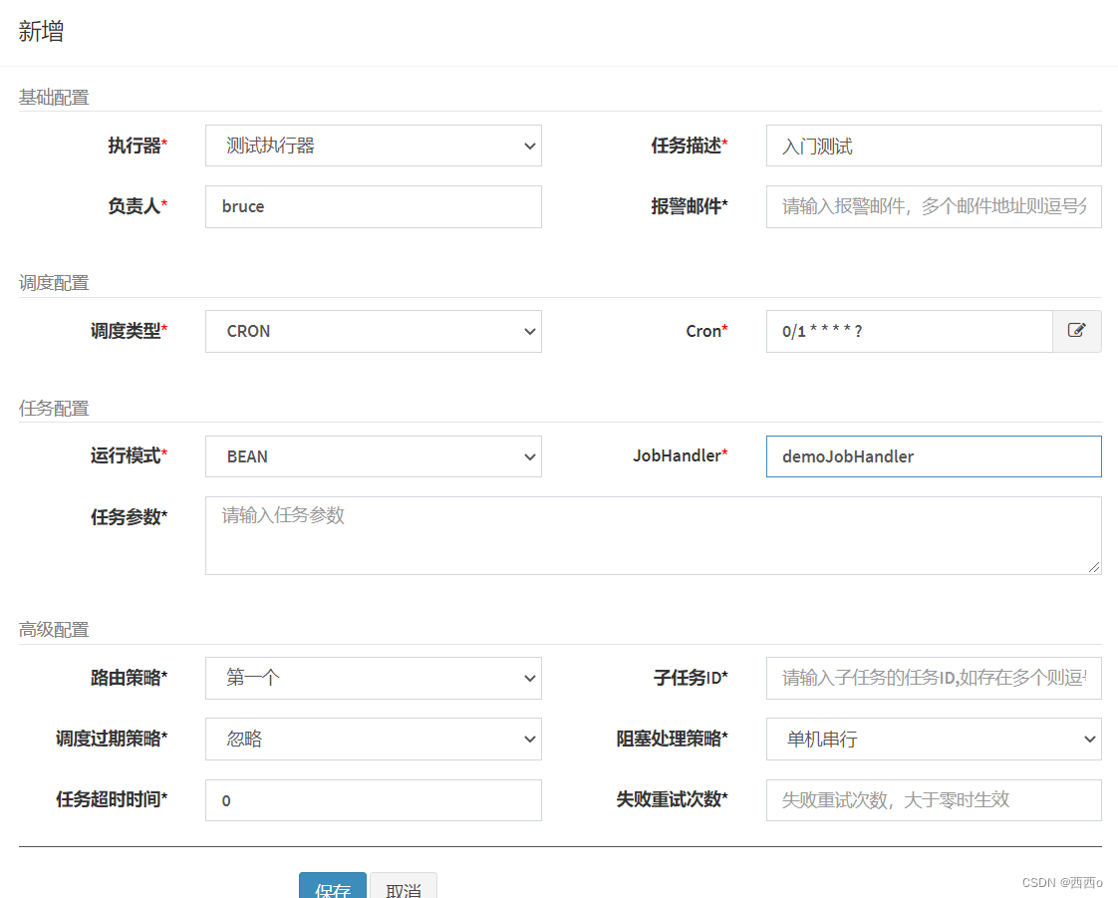Click the 新增 dialog title
This screenshot has height=898, width=1118.
(42, 31)
